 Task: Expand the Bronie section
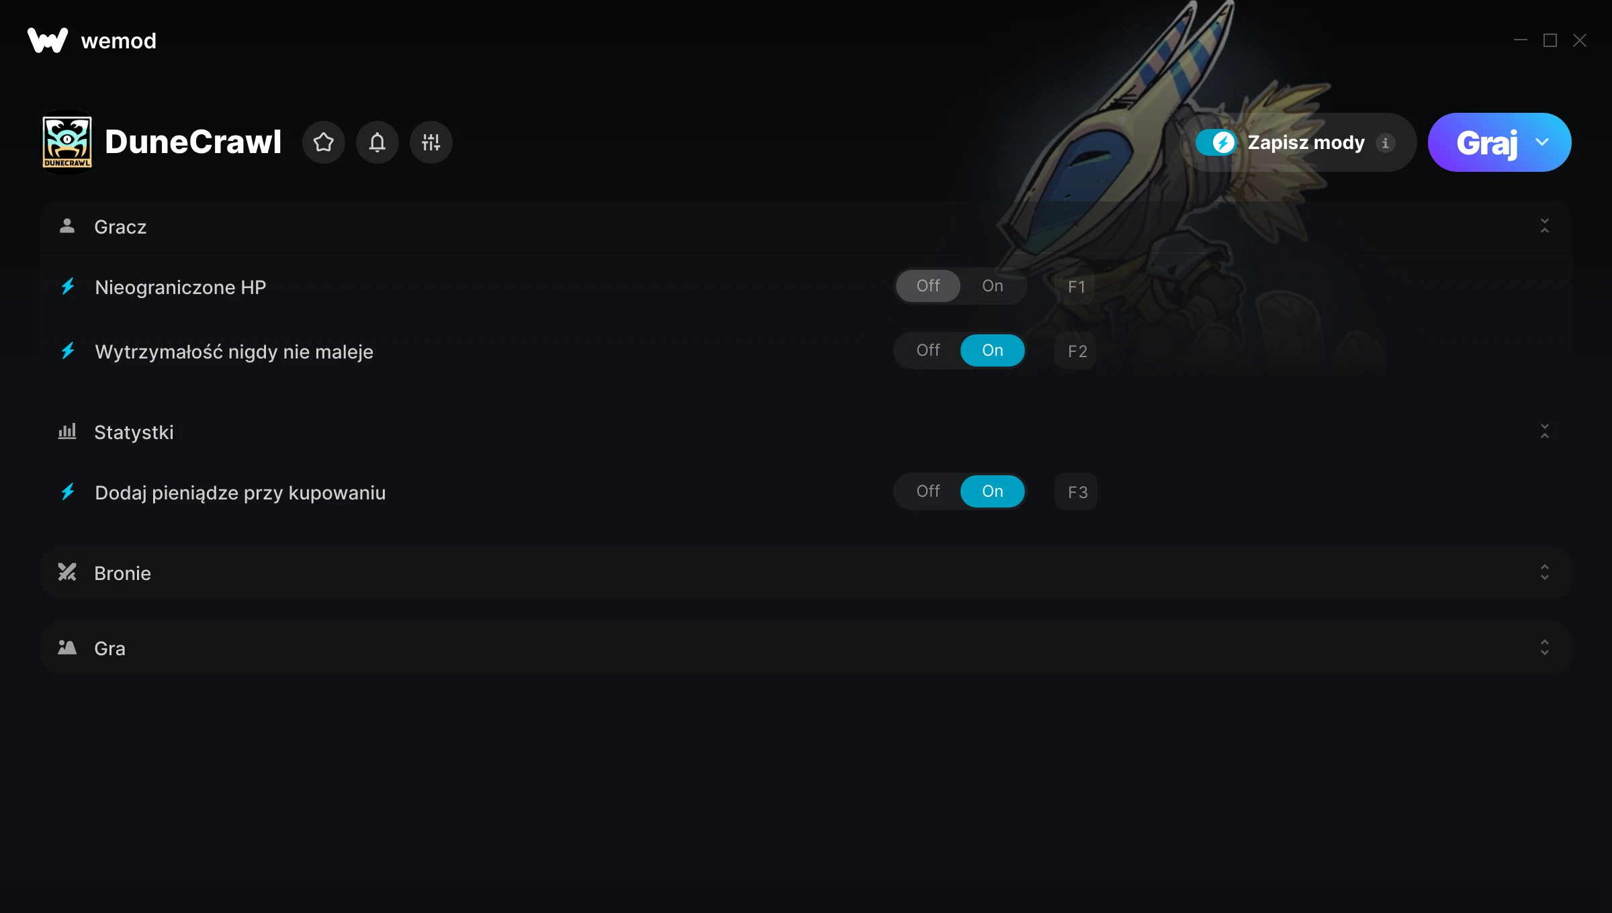coord(1545,572)
